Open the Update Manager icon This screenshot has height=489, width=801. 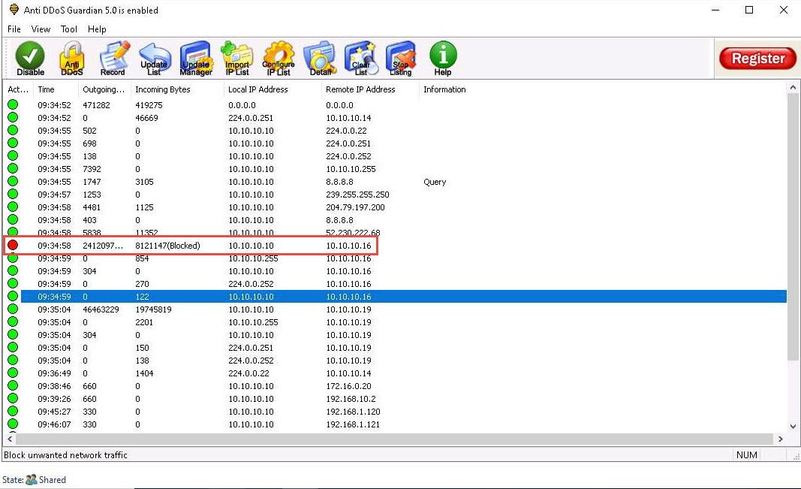[x=196, y=59]
